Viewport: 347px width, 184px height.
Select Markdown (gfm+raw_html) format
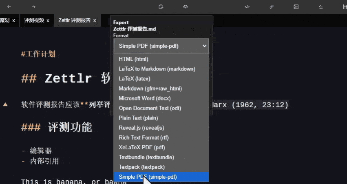(161, 89)
